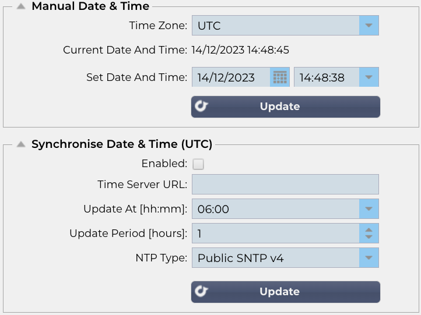The height and width of the screenshot is (315, 421).
Task: Collapse the Manual Date & Time section
Action: point(21,6)
